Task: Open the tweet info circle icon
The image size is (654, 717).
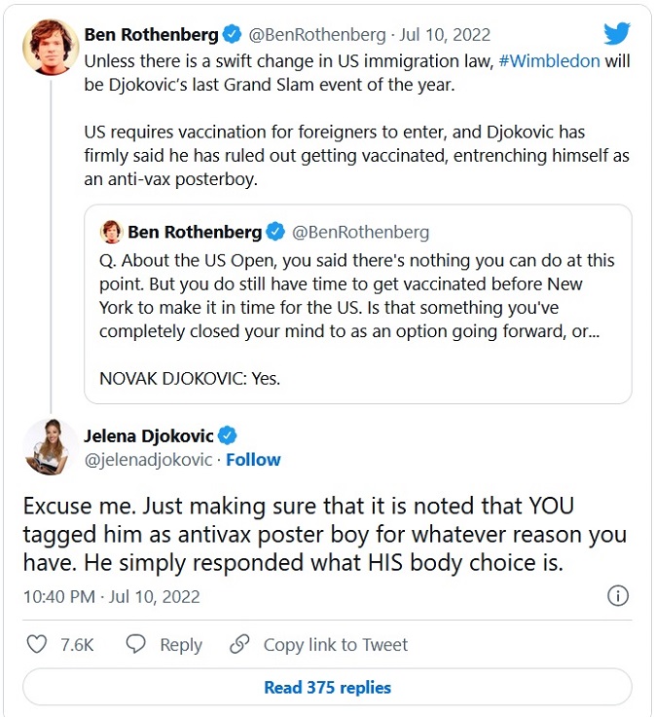Action: (x=617, y=596)
